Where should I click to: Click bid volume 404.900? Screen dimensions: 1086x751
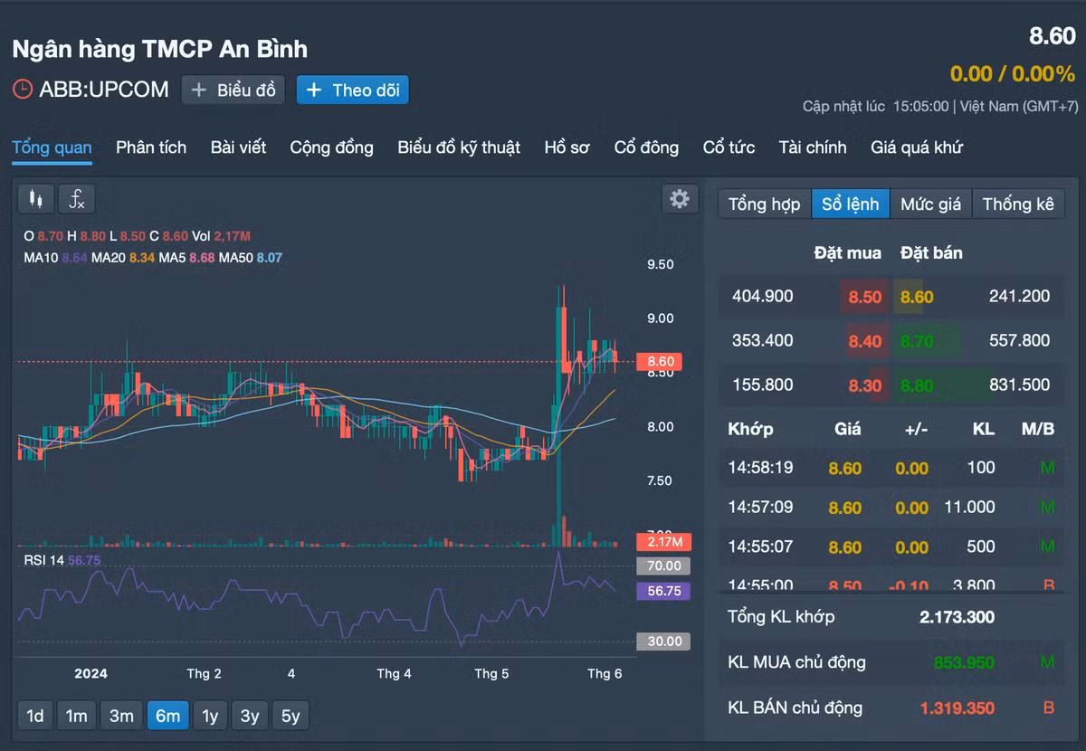762,296
